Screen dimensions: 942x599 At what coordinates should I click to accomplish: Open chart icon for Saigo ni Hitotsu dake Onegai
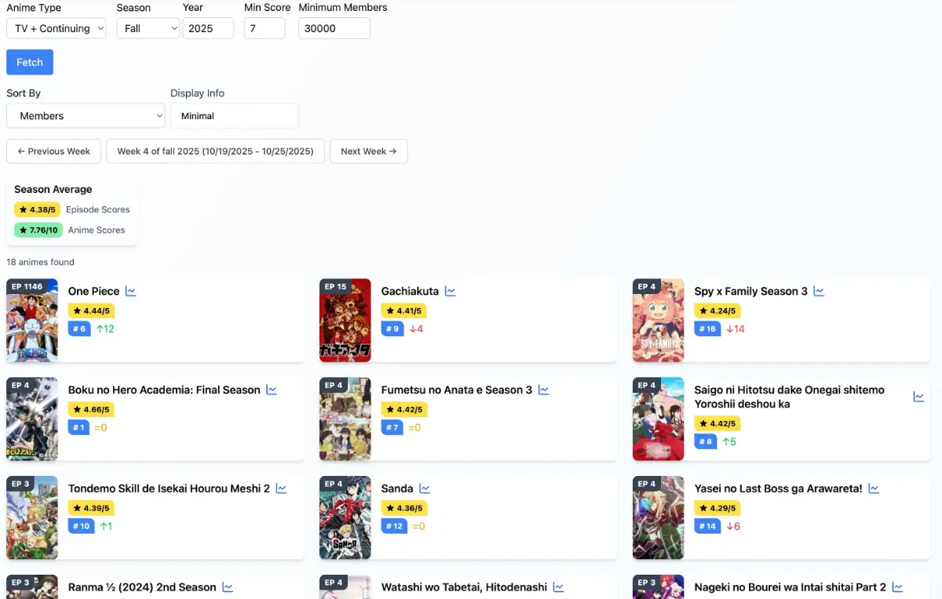(918, 397)
